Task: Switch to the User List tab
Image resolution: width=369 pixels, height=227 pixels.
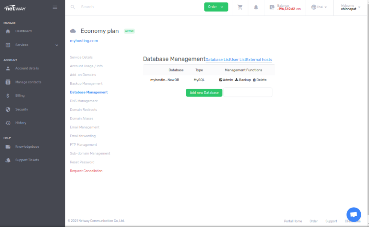Action: [x=238, y=60]
